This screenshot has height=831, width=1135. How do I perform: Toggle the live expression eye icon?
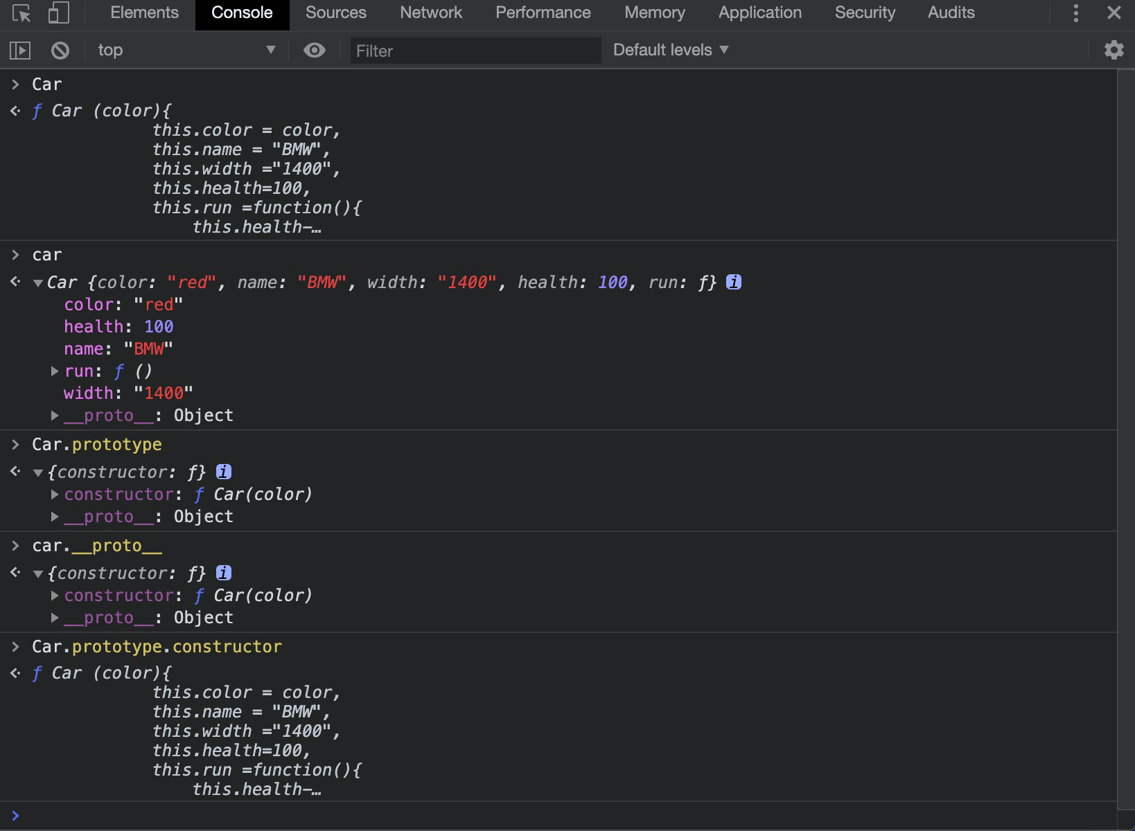click(314, 50)
